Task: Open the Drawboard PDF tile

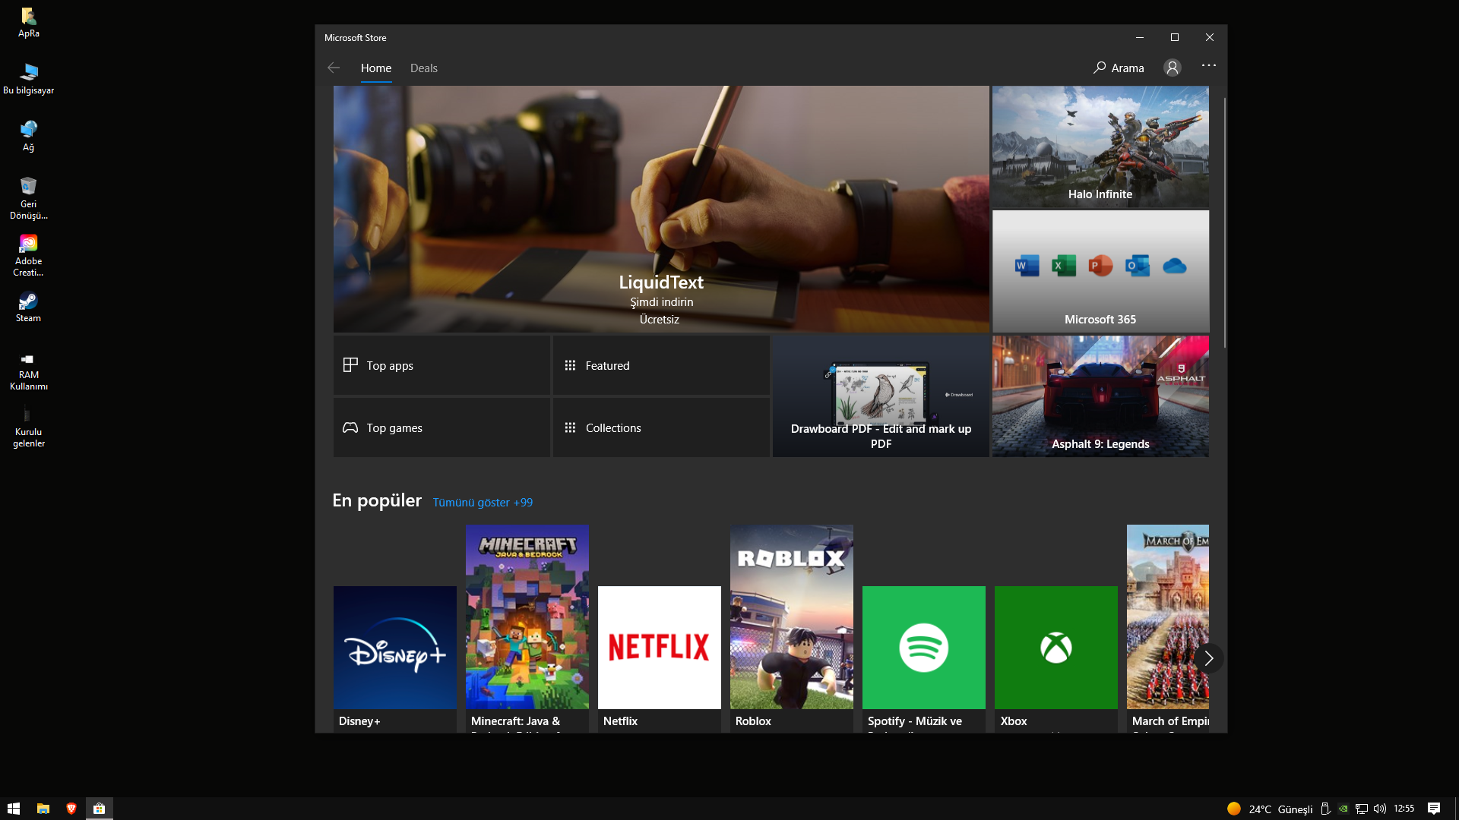Action: coord(881,396)
